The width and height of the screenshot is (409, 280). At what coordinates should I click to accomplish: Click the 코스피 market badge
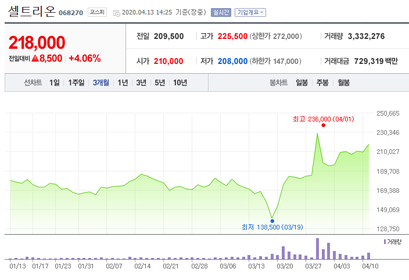tap(97, 12)
